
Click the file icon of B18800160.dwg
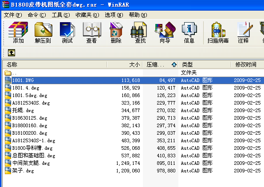[8, 125]
